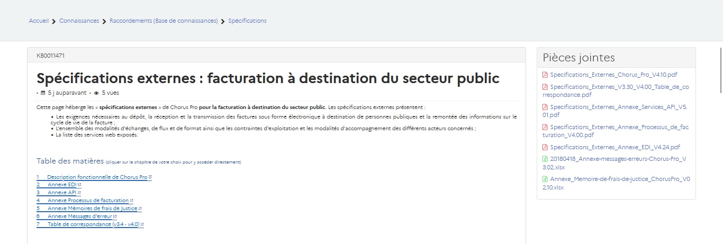This screenshot has height=244, width=723.
Task: Click article number KB0011471
Action: coord(51,55)
